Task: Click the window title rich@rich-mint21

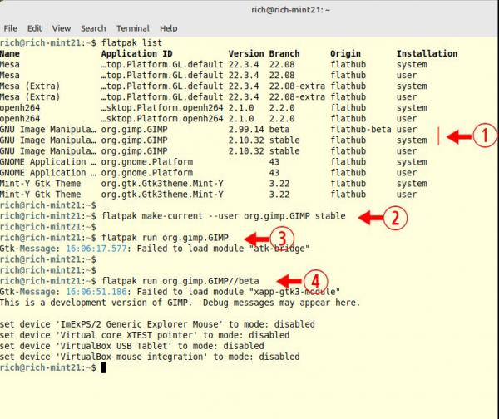Action: (290, 10)
